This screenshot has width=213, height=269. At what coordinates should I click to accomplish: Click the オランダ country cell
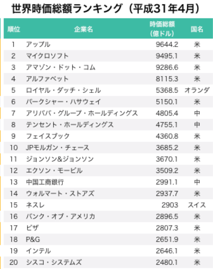[197, 90]
